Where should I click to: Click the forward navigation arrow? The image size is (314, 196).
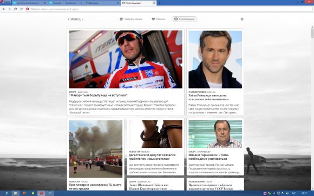9,9
